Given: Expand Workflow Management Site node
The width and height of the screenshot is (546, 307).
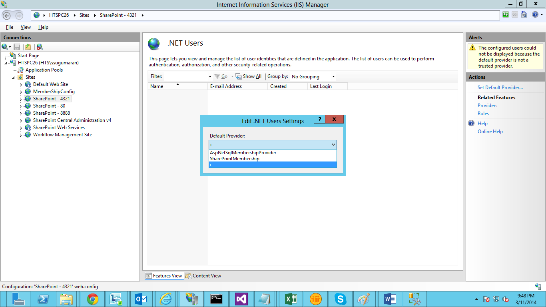Looking at the screenshot, I should tap(21, 135).
